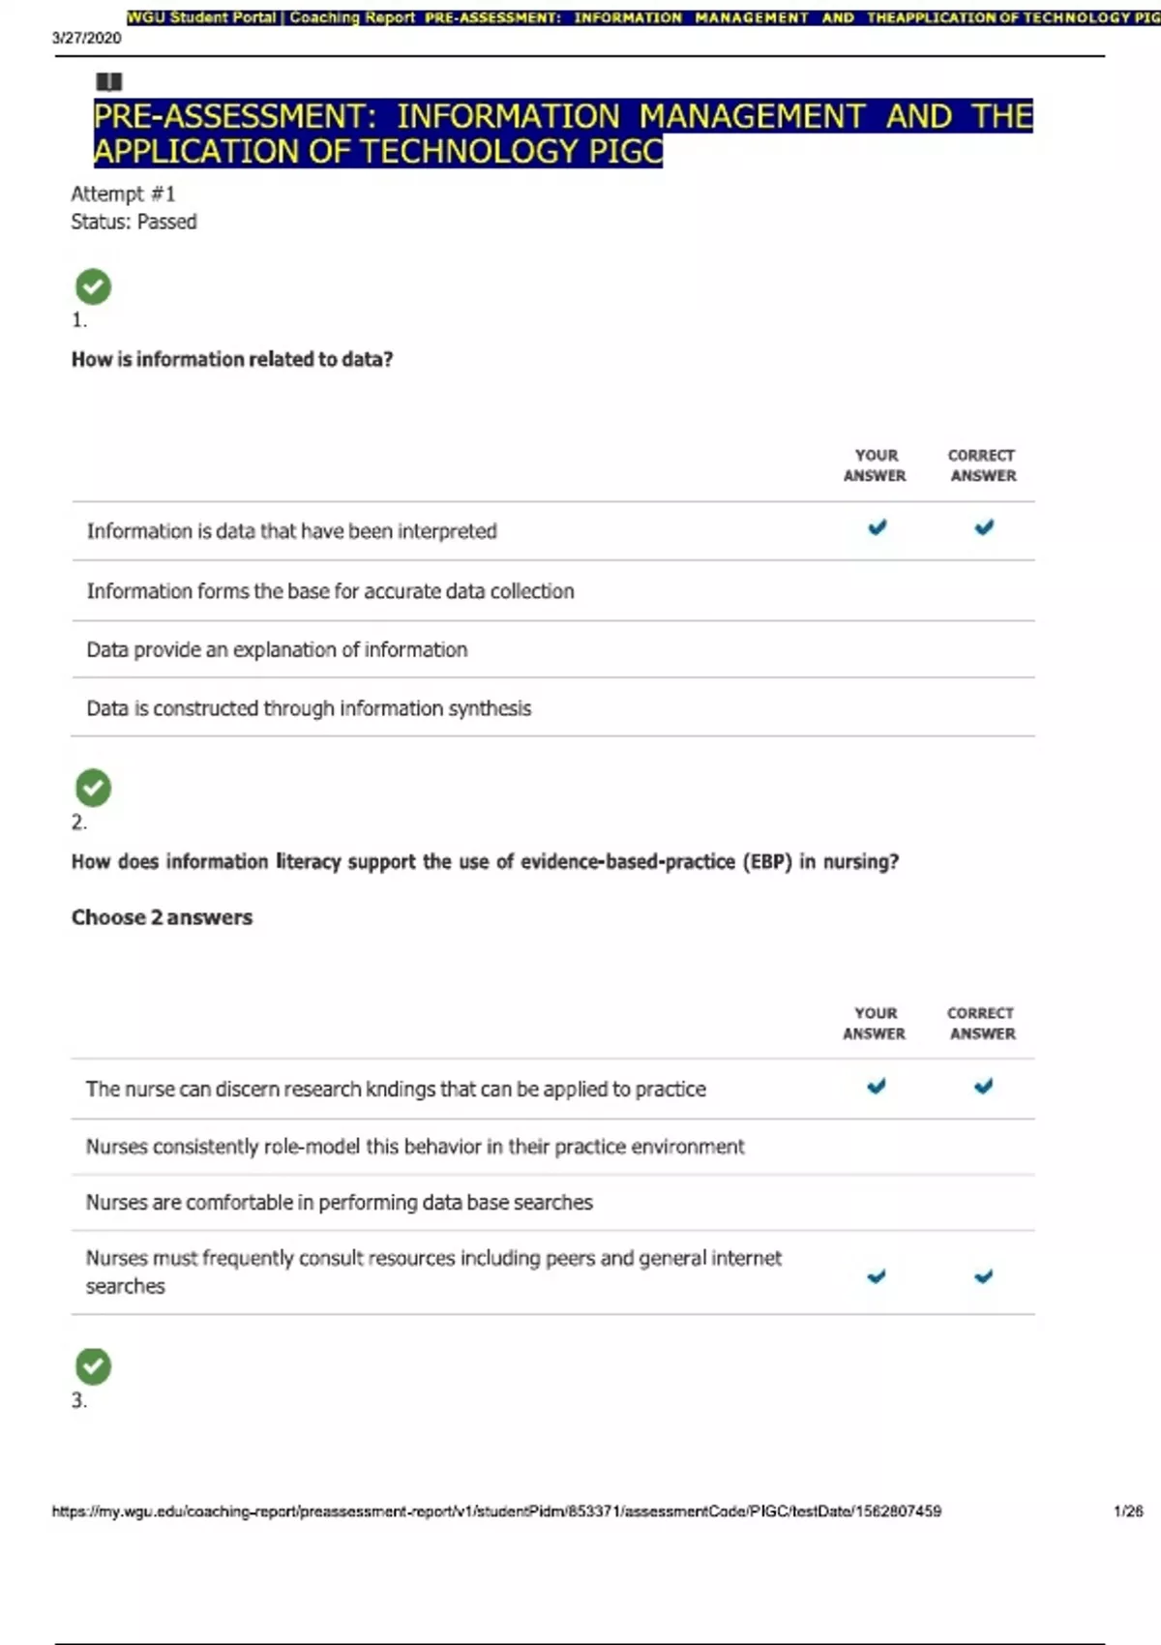
Task: Select 'Nurses consistently role-model this behavior' row
Action: [553, 1147]
